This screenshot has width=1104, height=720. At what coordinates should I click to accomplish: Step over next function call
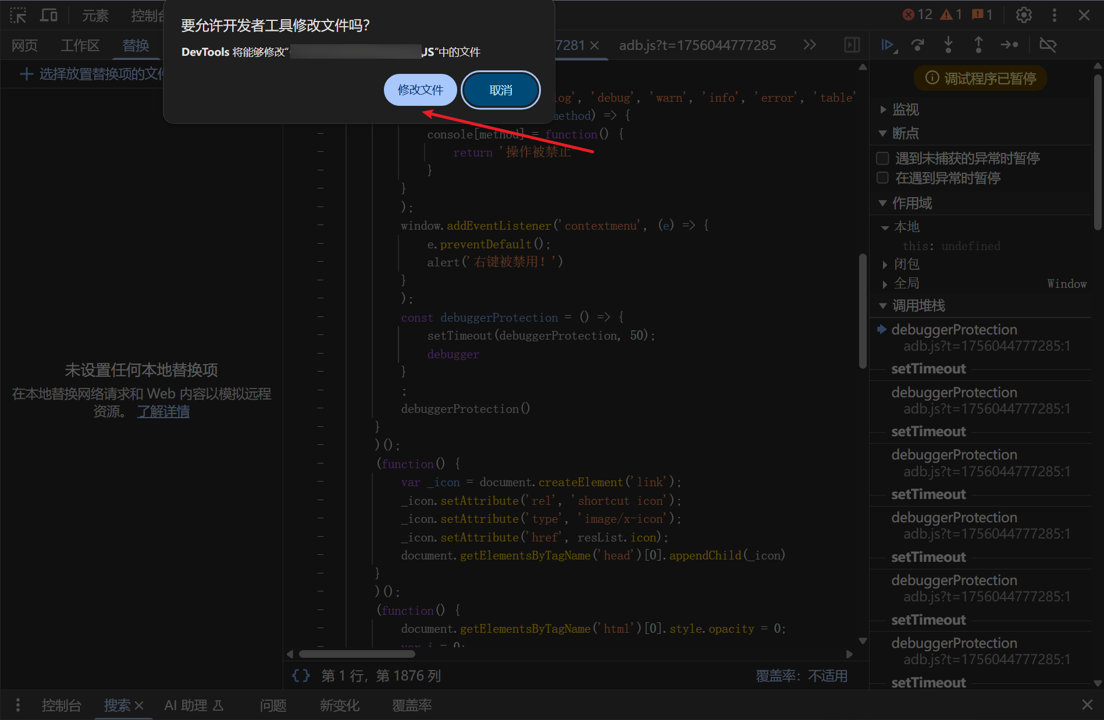pyautogui.click(x=918, y=45)
